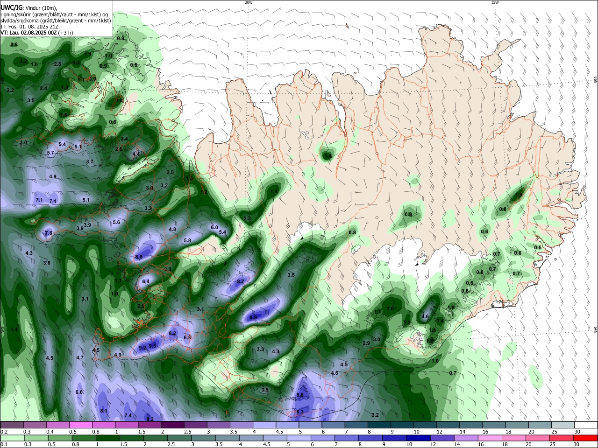This screenshot has width=598, height=448.
Task: Click the 2.8 precipitation value on map
Action: tap(57, 64)
